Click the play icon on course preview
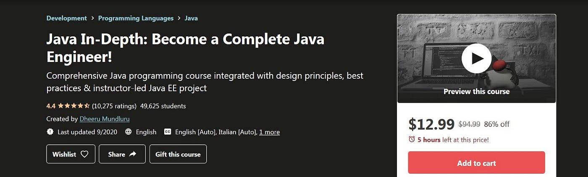Screen dimensions: 588x177 tap(476, 58)
